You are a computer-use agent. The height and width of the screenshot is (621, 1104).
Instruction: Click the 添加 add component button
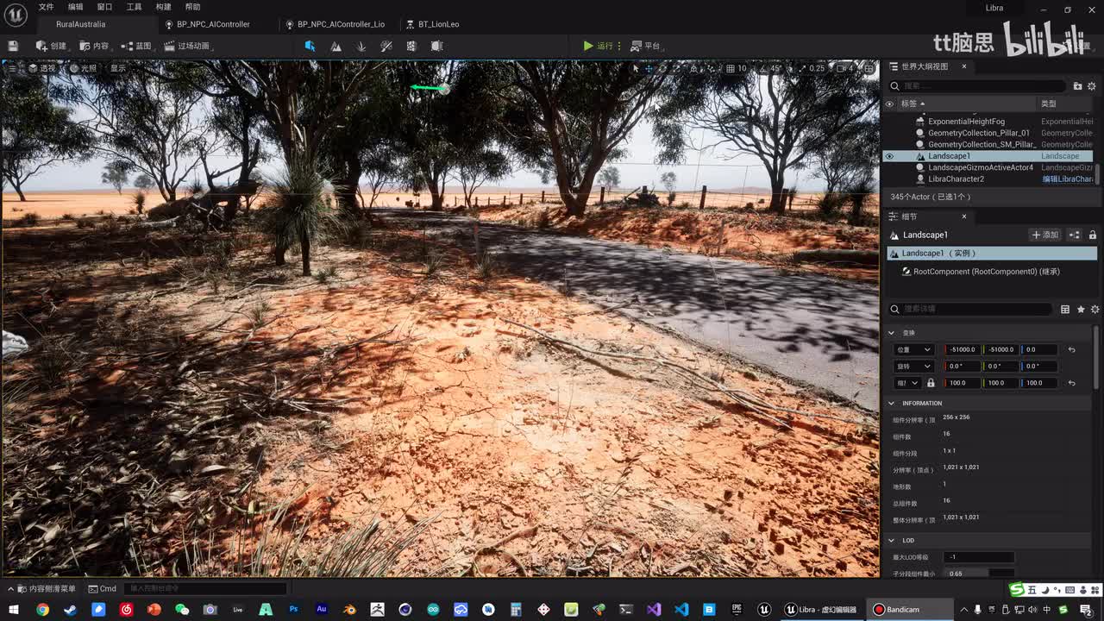pos(1045,235)
